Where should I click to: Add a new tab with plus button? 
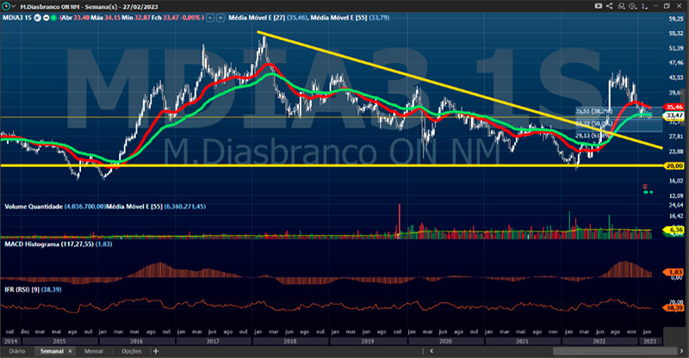[156, 351]
